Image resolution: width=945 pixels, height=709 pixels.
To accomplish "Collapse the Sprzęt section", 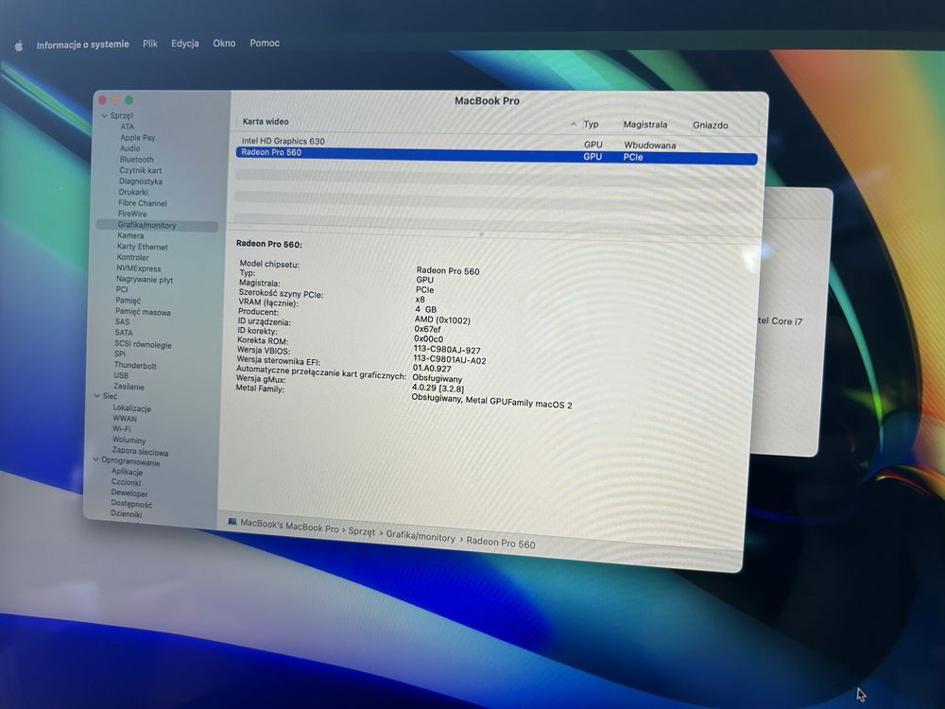I will tap(104, 115).
